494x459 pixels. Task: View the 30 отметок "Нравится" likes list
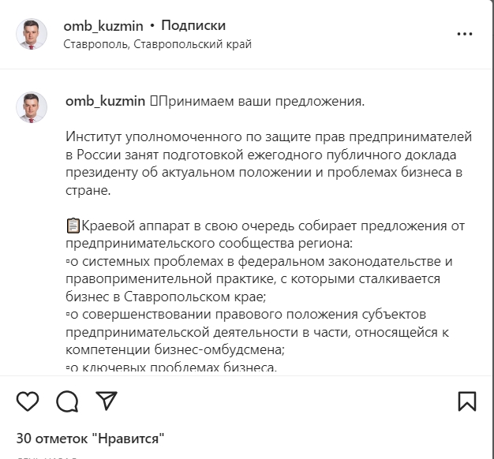[90, 438]
